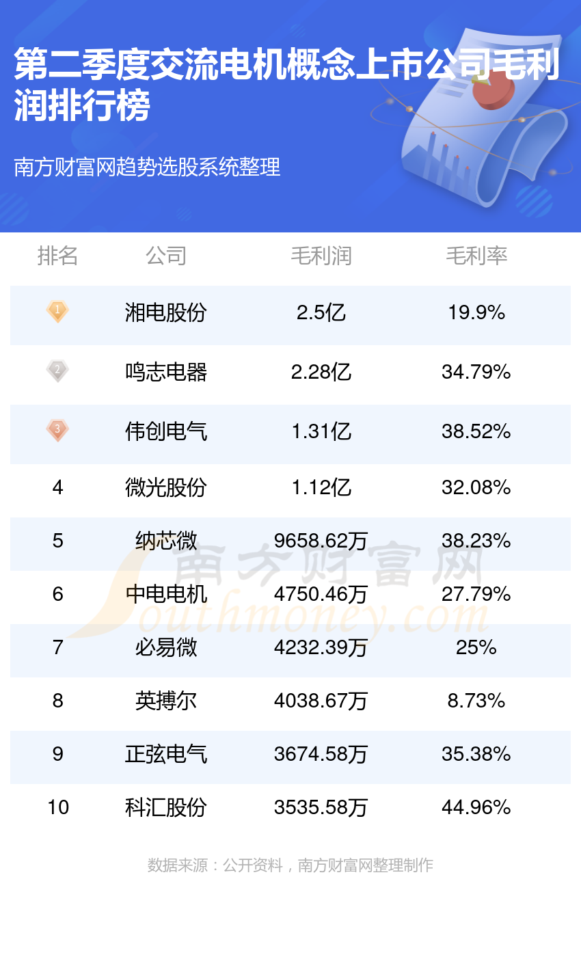The width and height of the screenshot is (581, 957).
Task: Click 纳芯微 company name
Action: 166,541
